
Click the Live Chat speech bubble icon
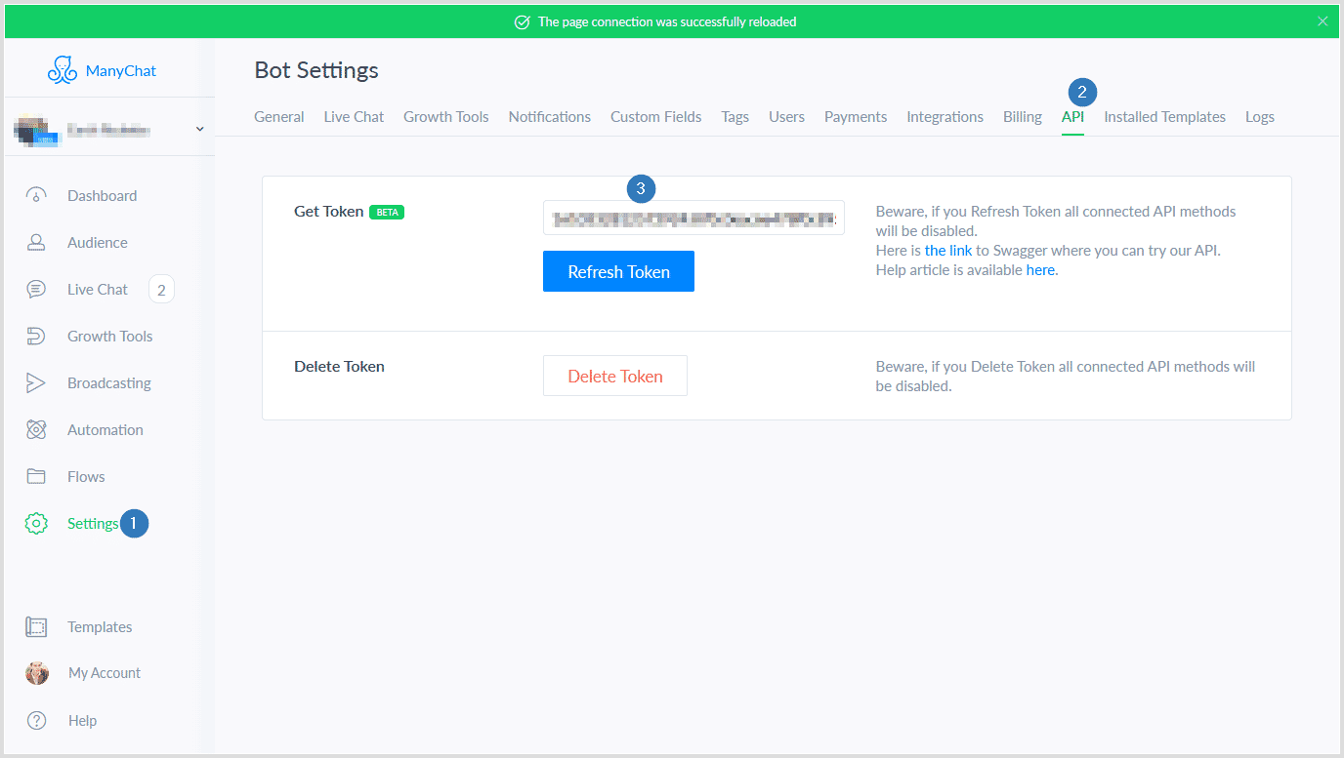click(x=36, y=289)
